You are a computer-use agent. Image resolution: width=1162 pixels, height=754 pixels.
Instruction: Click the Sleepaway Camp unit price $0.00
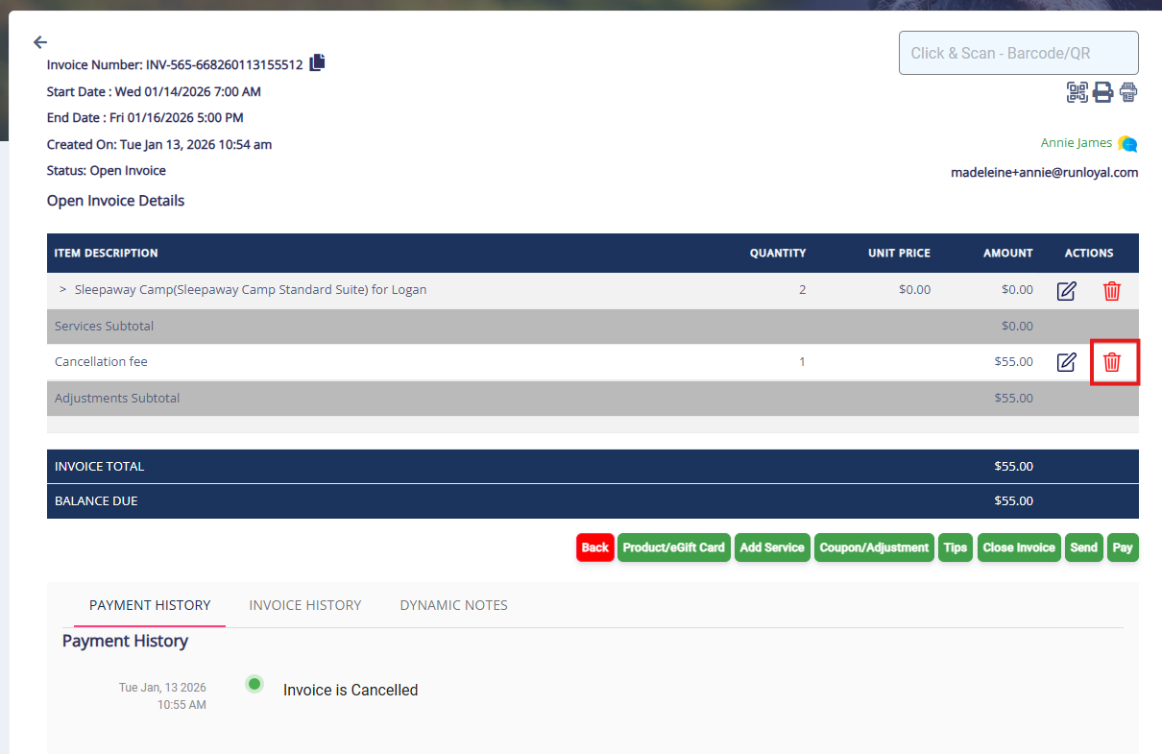914,289
